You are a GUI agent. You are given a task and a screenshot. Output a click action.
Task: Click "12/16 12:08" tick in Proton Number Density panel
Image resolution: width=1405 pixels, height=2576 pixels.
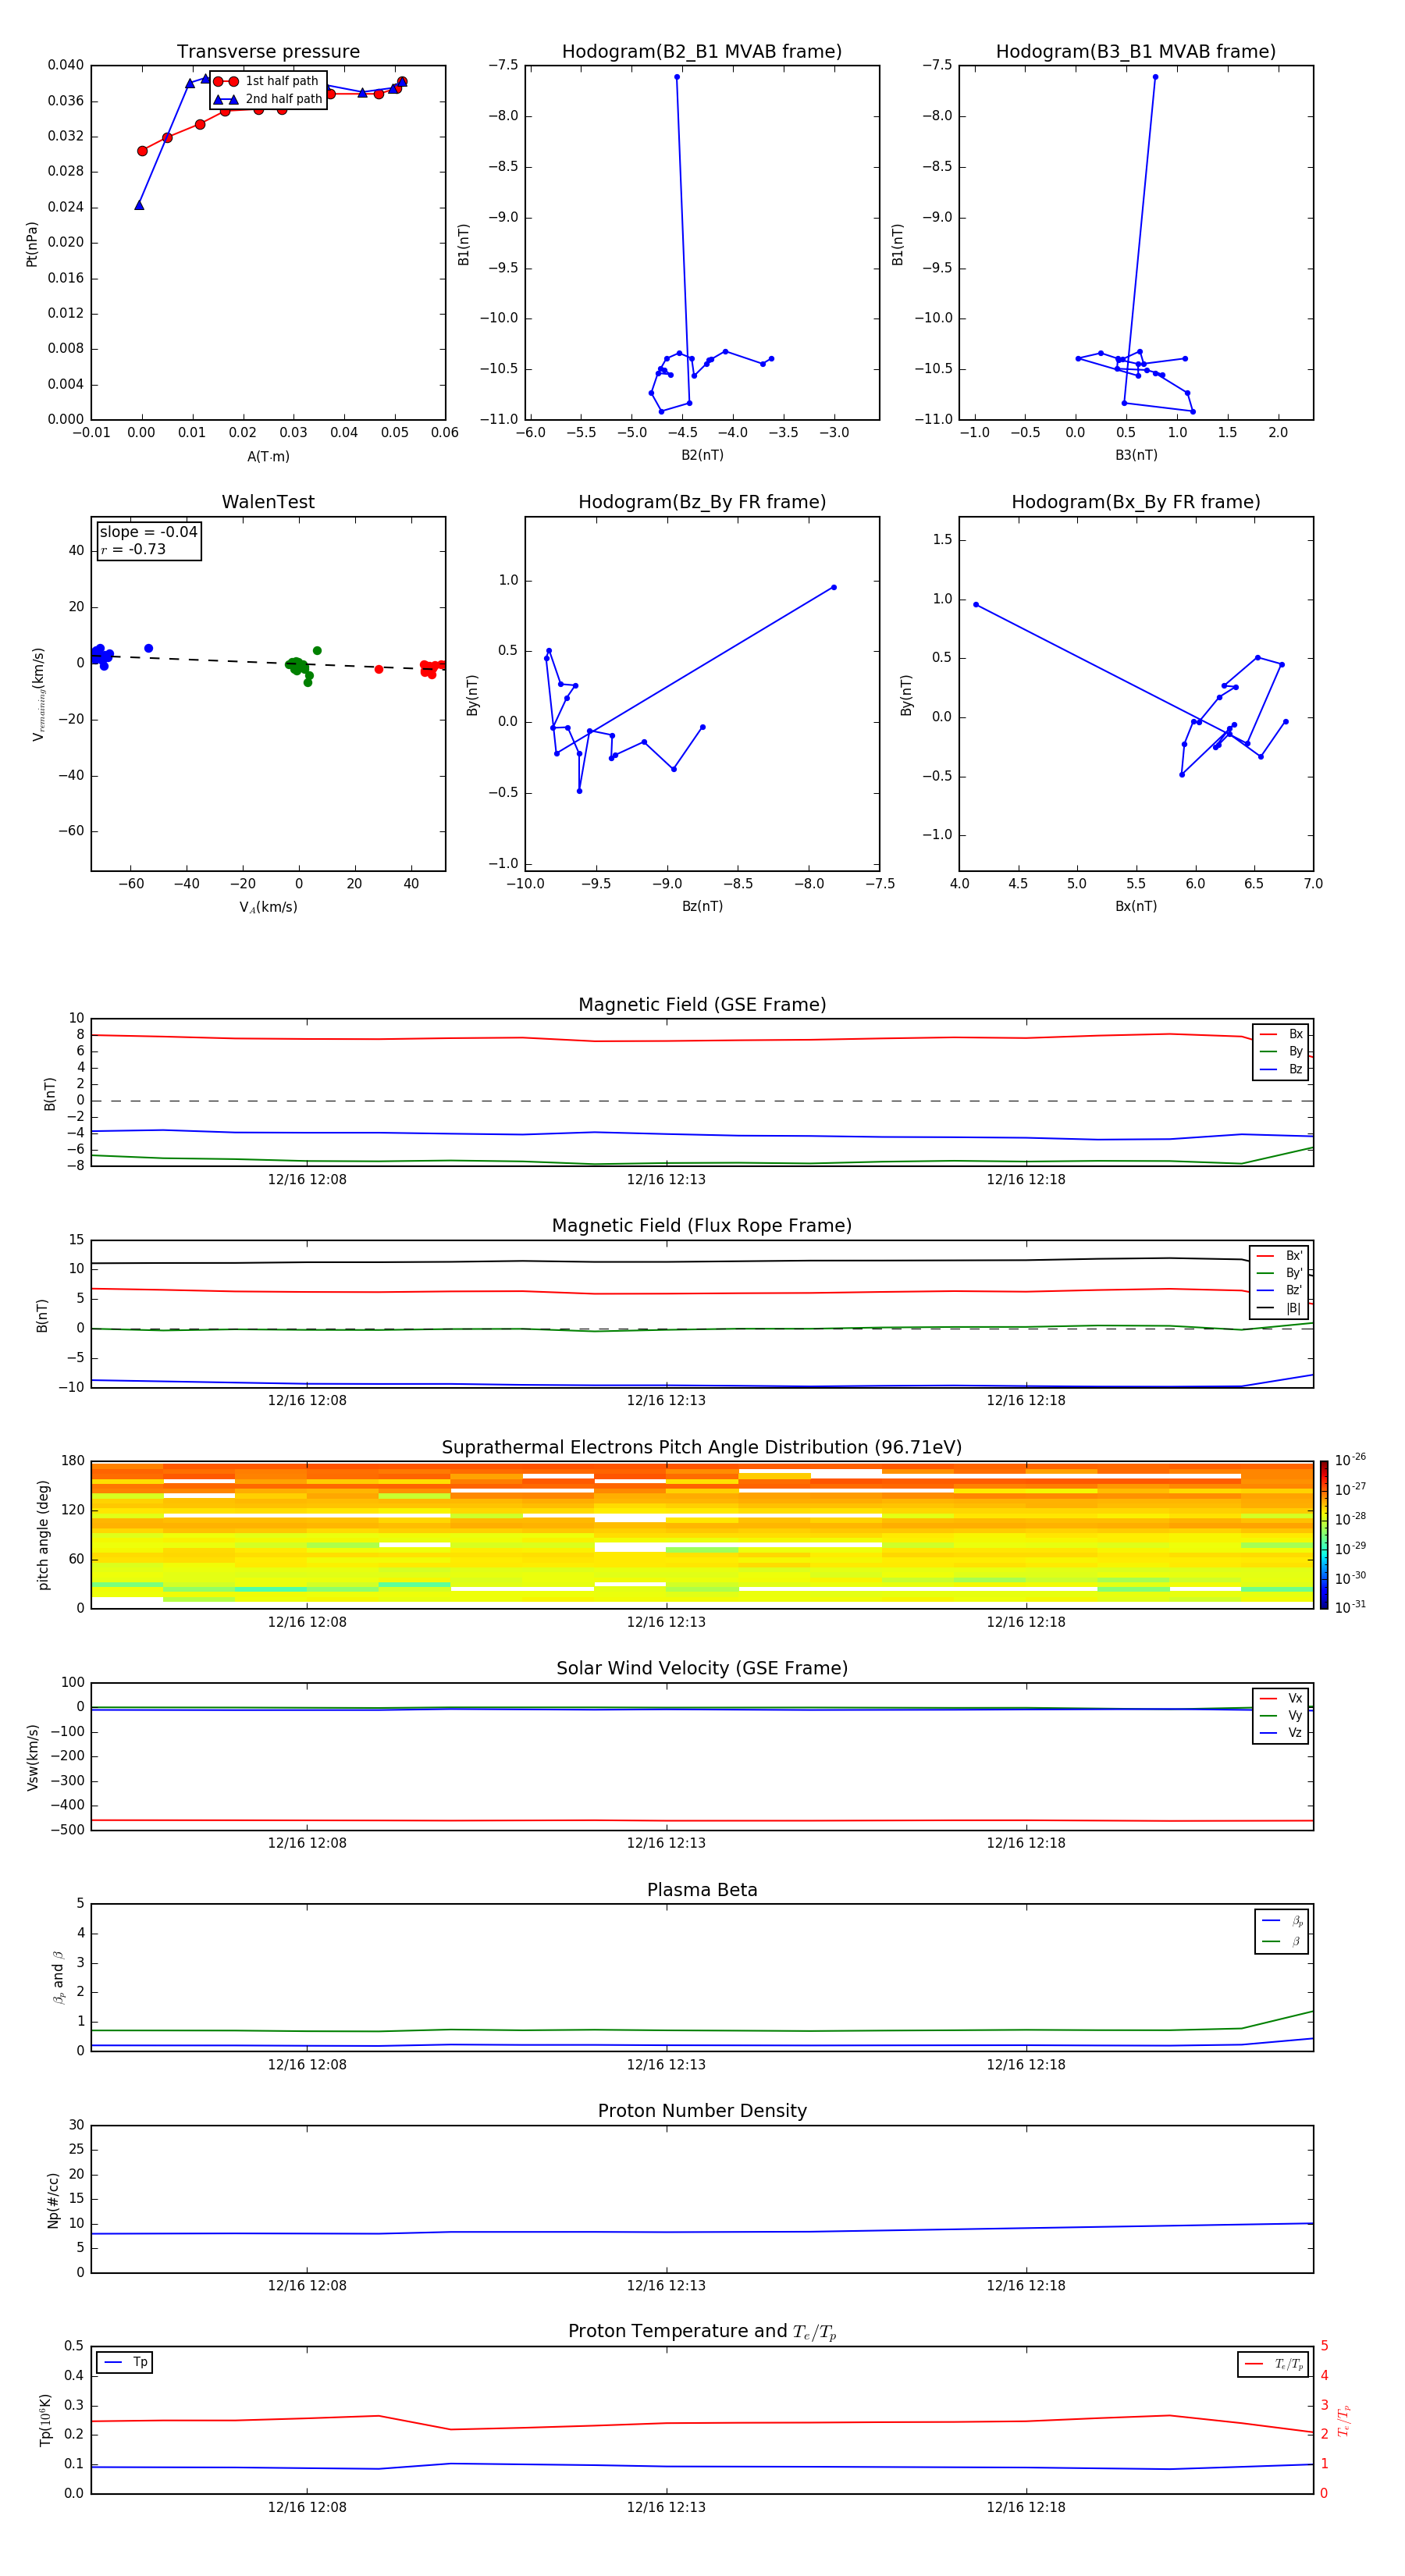[307, 2286]
